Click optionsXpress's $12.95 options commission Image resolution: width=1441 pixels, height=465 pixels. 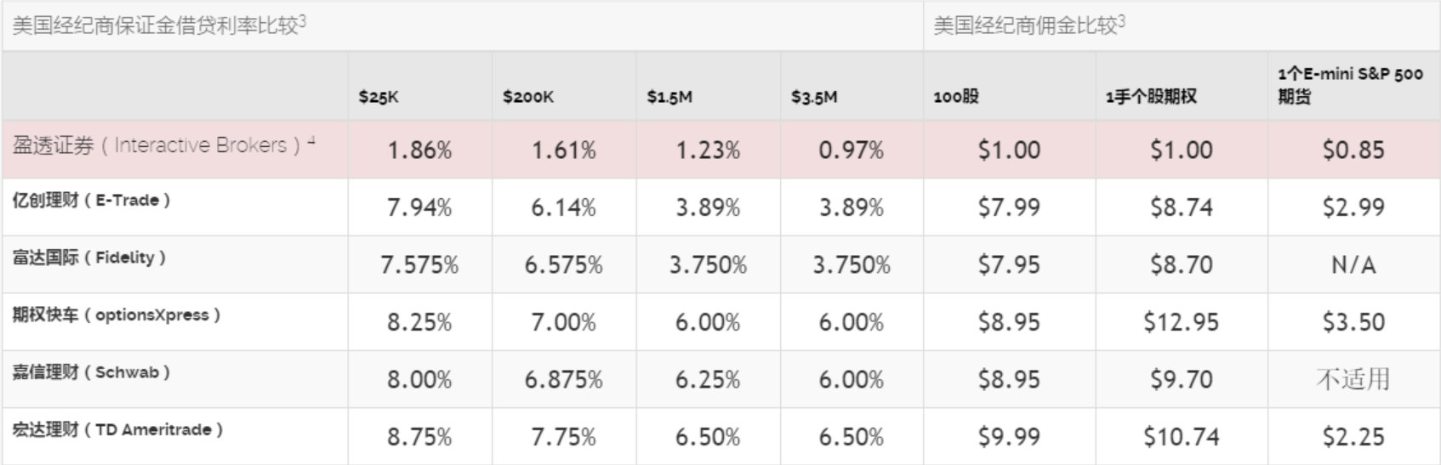[1181, 322]
